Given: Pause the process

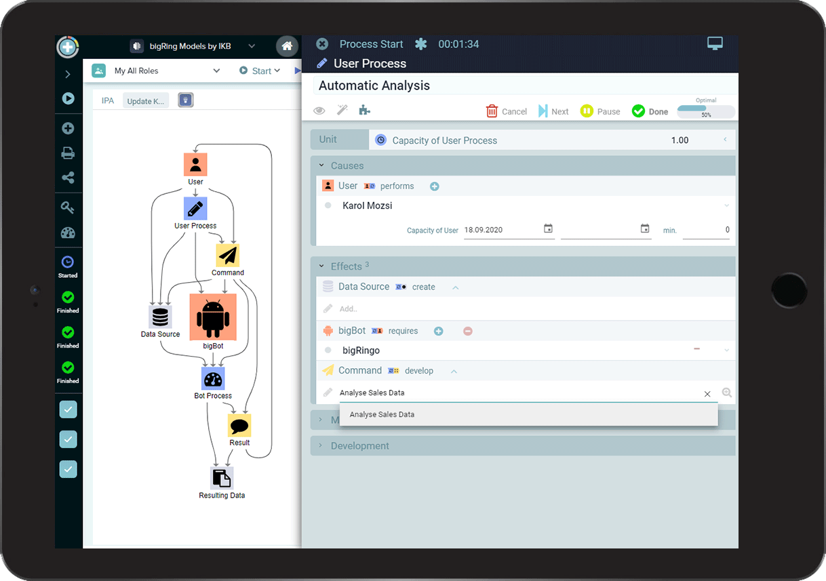Looking at the screenshot, I should coord(600,111).
